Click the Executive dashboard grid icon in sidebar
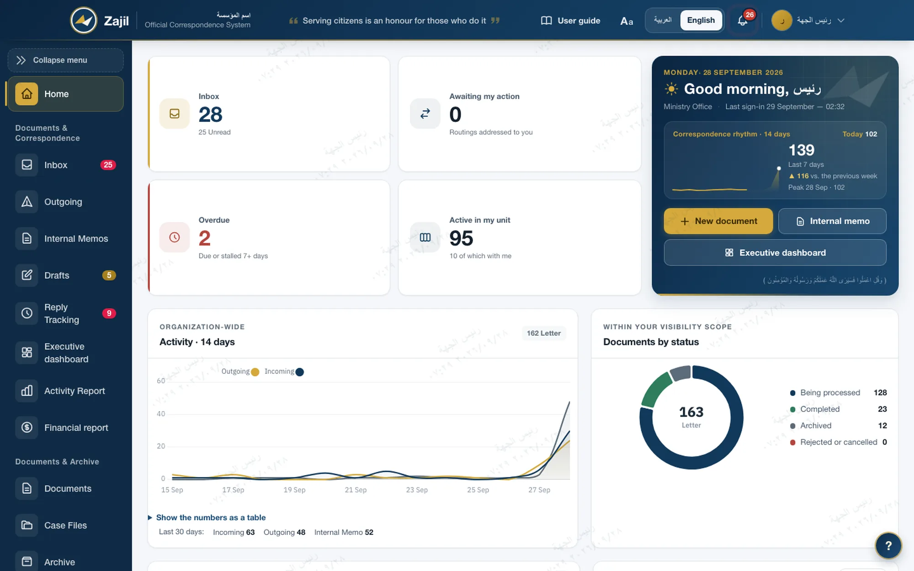The height and width of the screenshot is (571, 914). coord(27,352)
